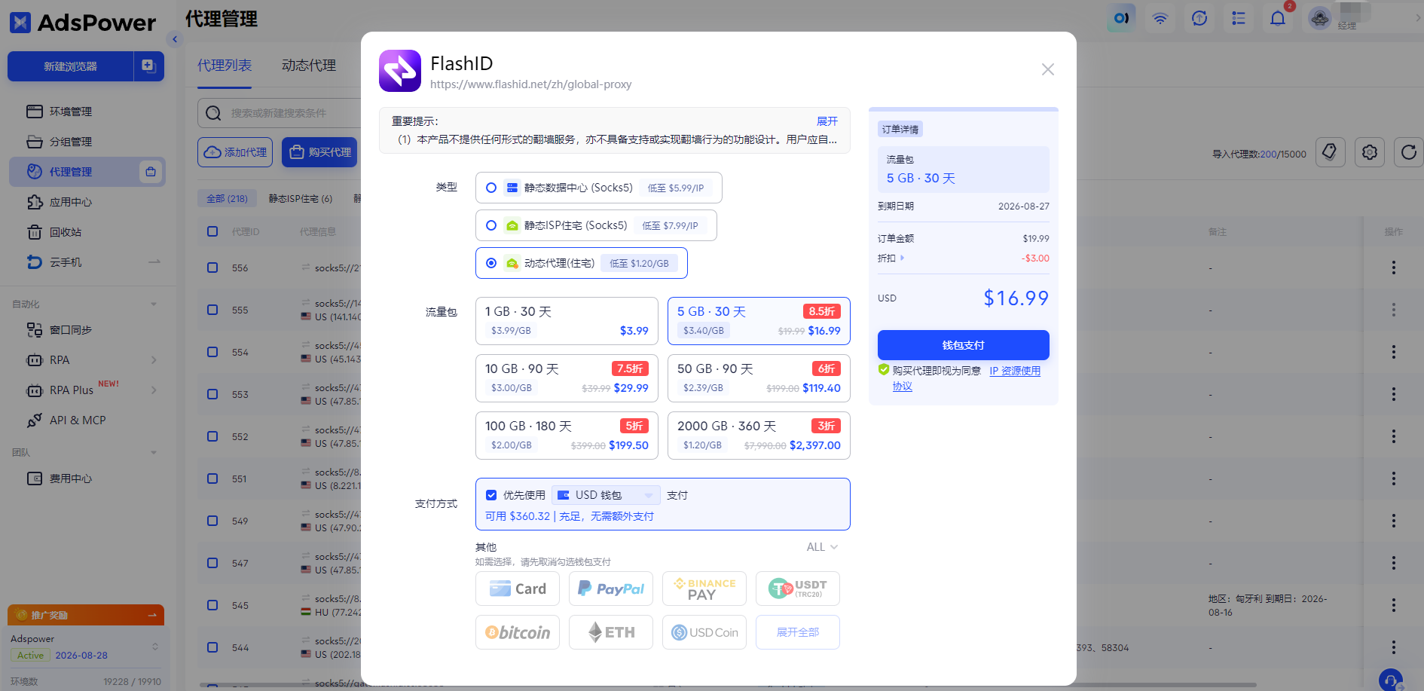
Task: Expand all payment methods
Action: 798,632
